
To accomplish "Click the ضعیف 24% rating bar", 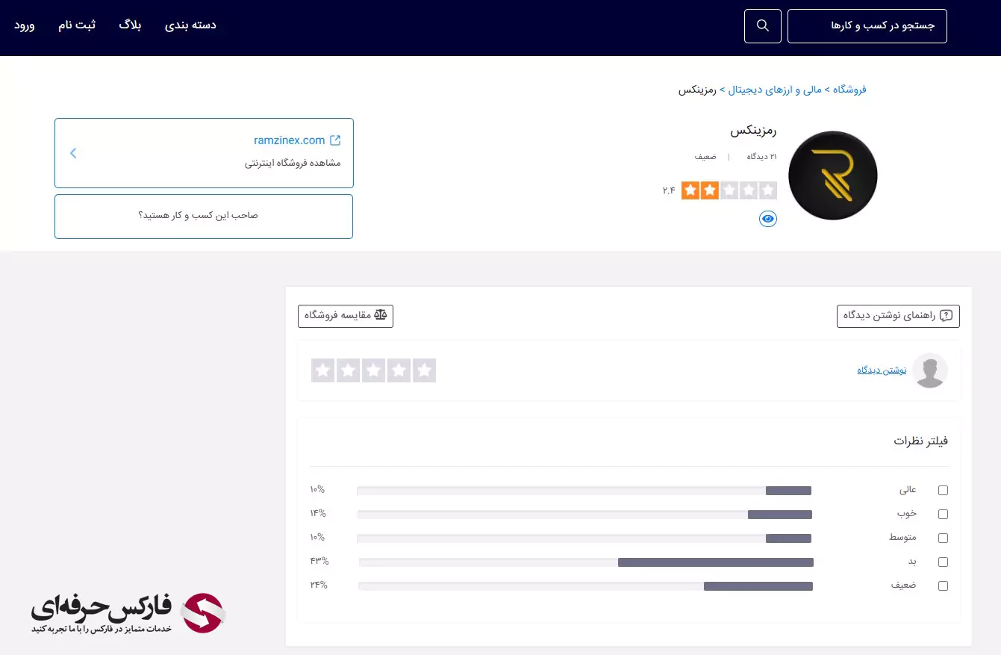I will (585, 586).
